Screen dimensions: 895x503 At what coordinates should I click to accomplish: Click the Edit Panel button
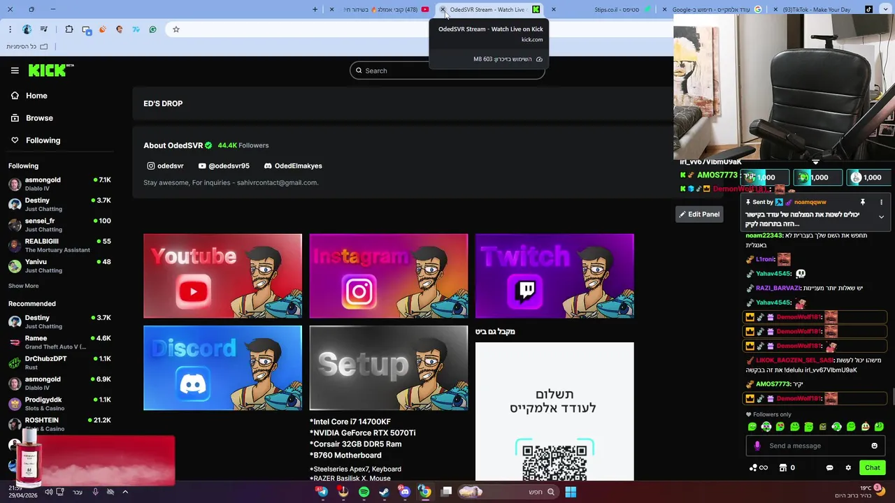click(x=699, y=214)
